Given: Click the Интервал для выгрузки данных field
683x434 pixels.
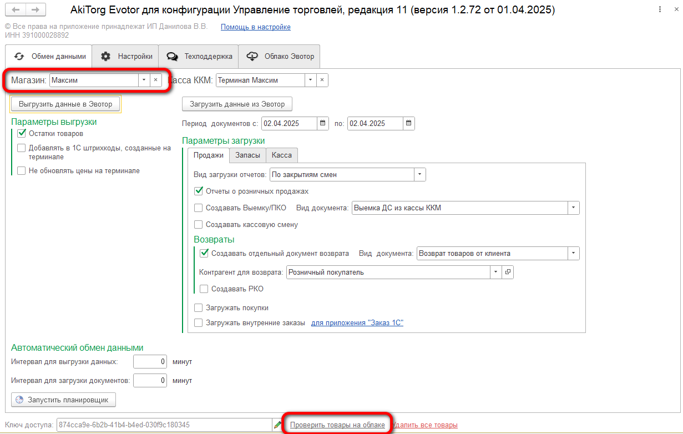Looking at the screenshot, I should (150, 362).
